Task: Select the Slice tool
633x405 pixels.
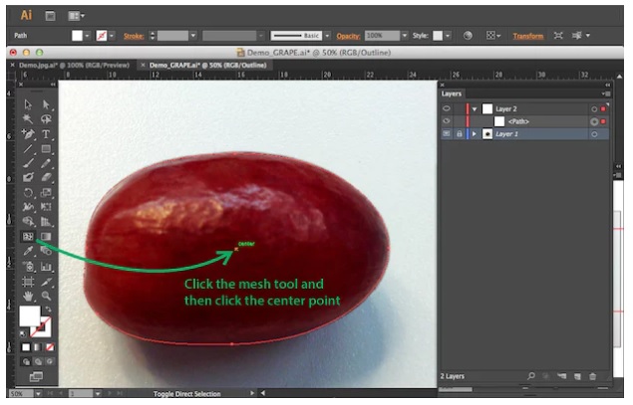Action: click(x=46, y=282)
